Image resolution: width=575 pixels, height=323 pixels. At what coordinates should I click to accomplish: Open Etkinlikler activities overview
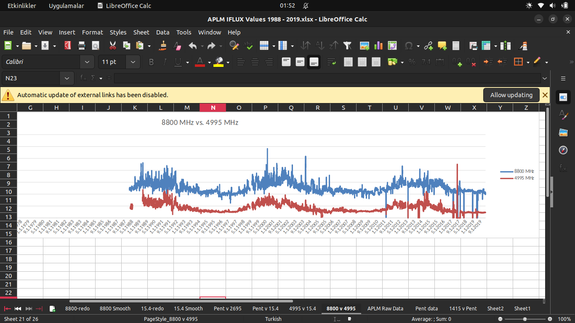(x=22, y=6)
